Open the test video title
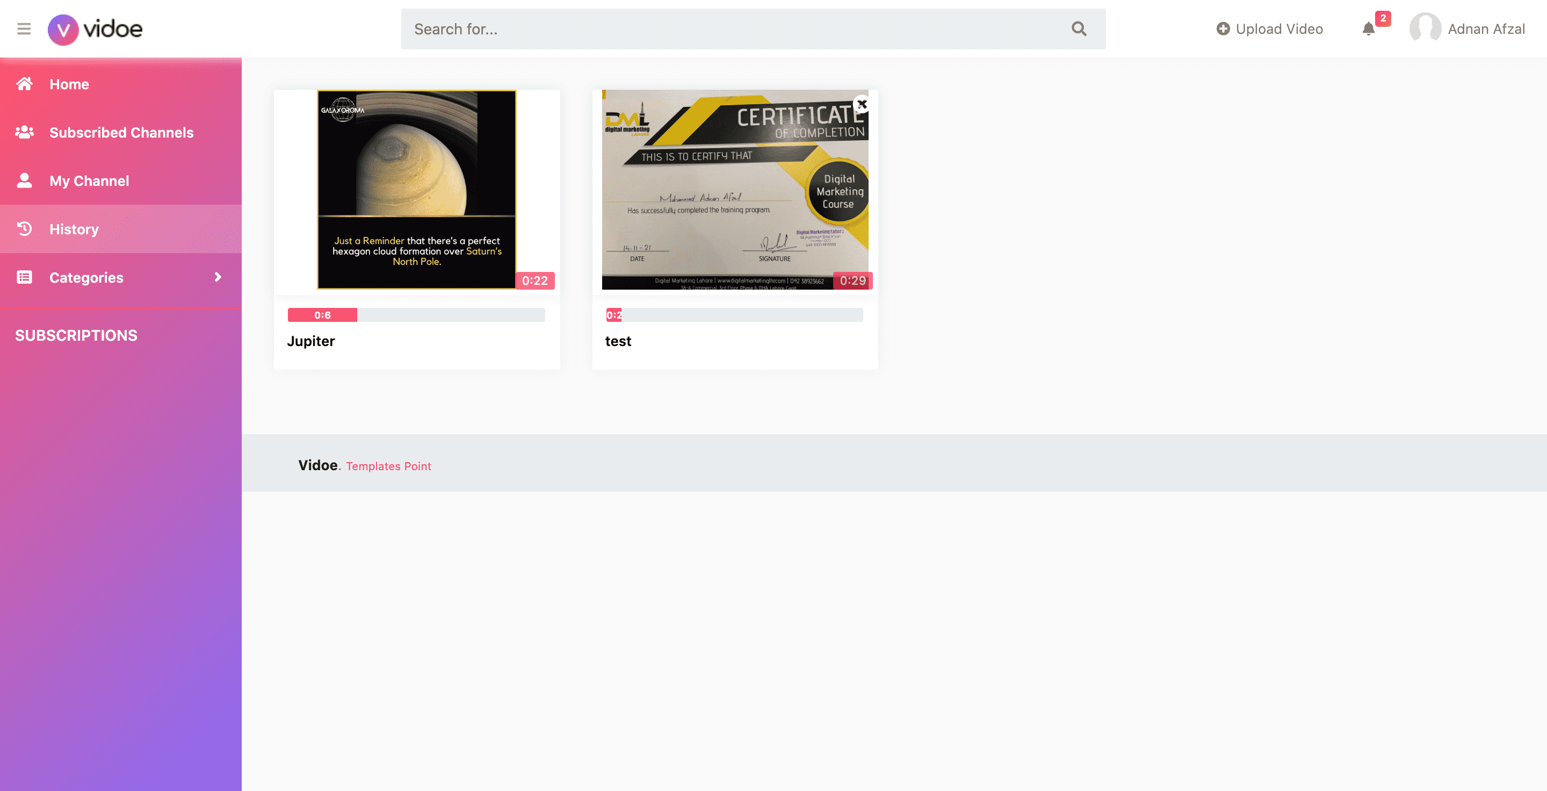Screen dimensions: 1547x791 pos(618,341)
